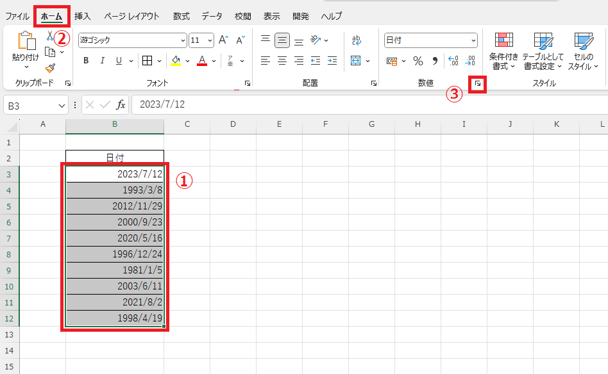Click the select-all corner triangle

point(12,126)
